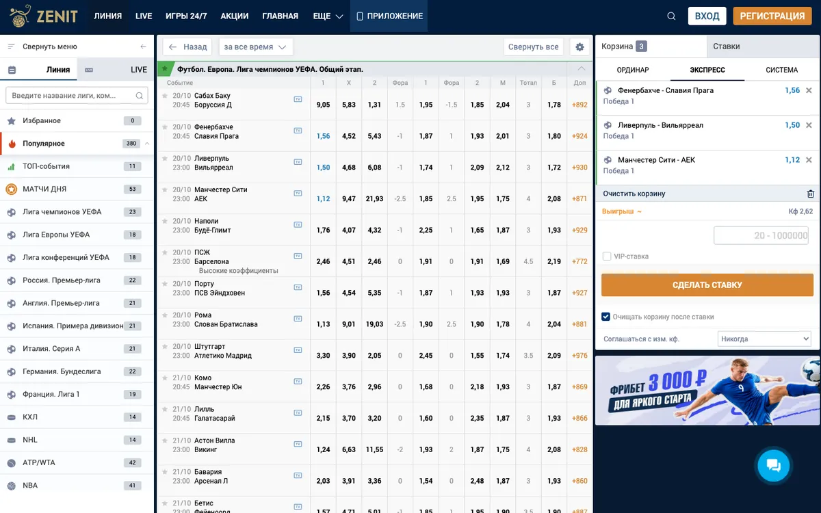The height and width of the screenshot is (513, 821).
Task: Click the trash icon to clear the basket
Action: [811, 194]
